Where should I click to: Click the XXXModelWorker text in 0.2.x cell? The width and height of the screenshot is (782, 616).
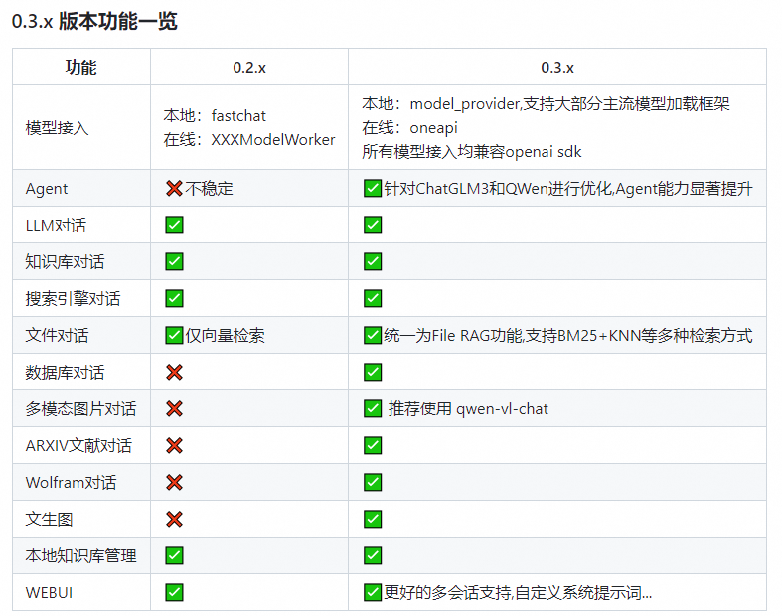point(273,140)
